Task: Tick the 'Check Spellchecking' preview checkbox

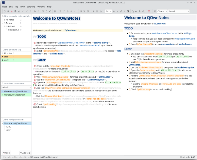Action: 129,89
